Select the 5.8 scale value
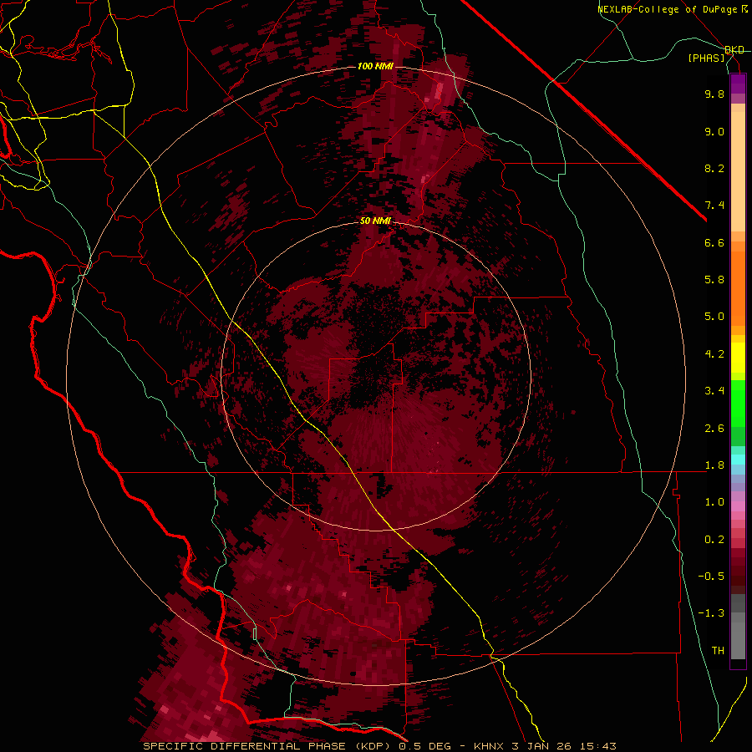 (x=714, y=280)
